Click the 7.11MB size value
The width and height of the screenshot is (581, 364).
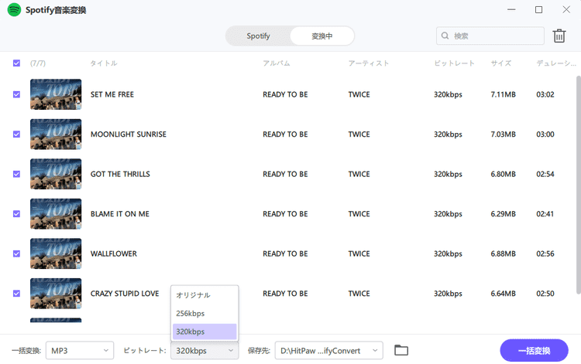504,94
